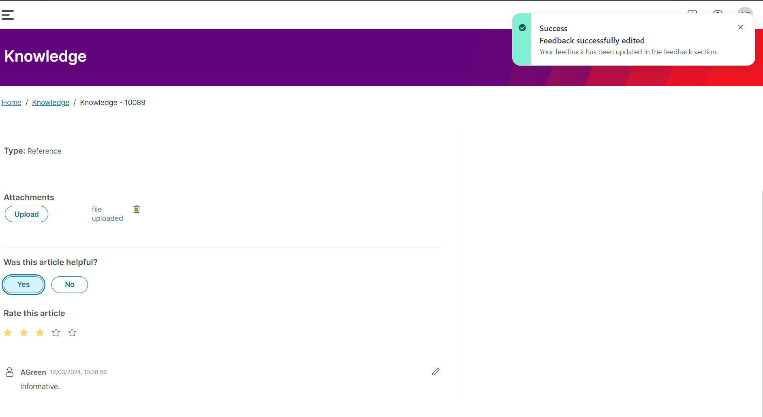Screen dimensions: 763x417
Task: Toggle the fourth rating star
Action: click(56, 332)
